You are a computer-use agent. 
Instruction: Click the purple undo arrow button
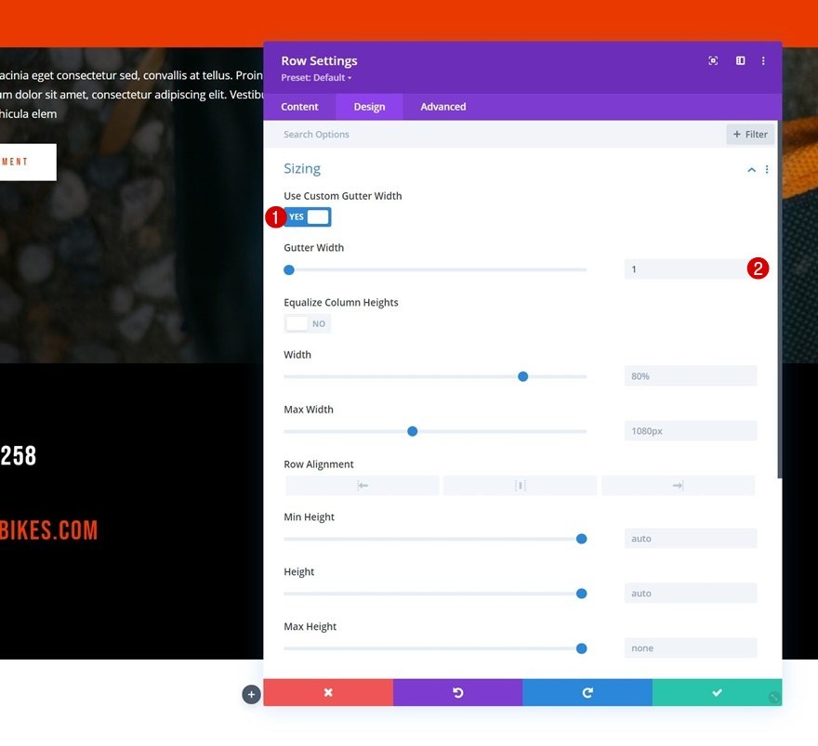[x=457, y=692]
